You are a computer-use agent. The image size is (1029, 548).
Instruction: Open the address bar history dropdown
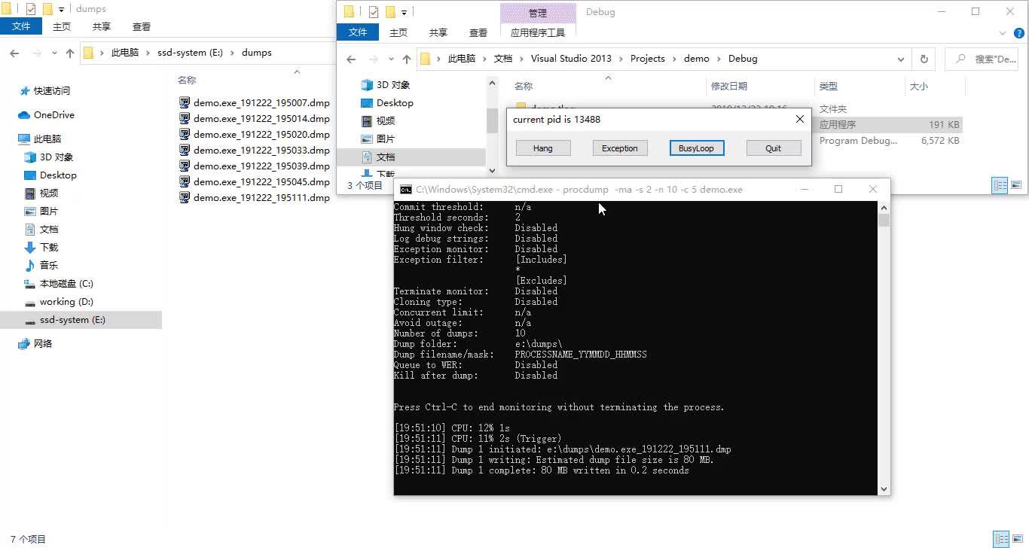tap(901, 59)
